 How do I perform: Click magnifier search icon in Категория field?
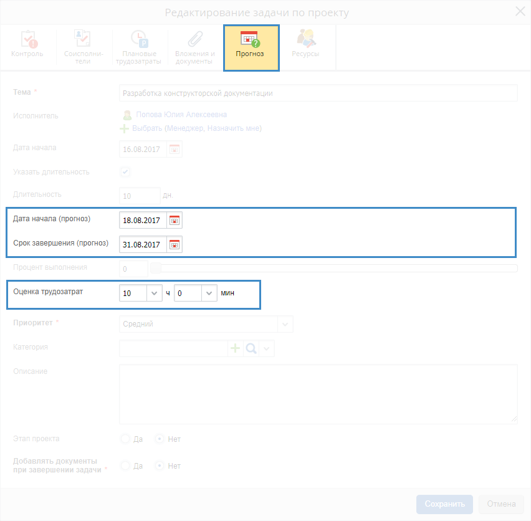(x=251, y=348)
